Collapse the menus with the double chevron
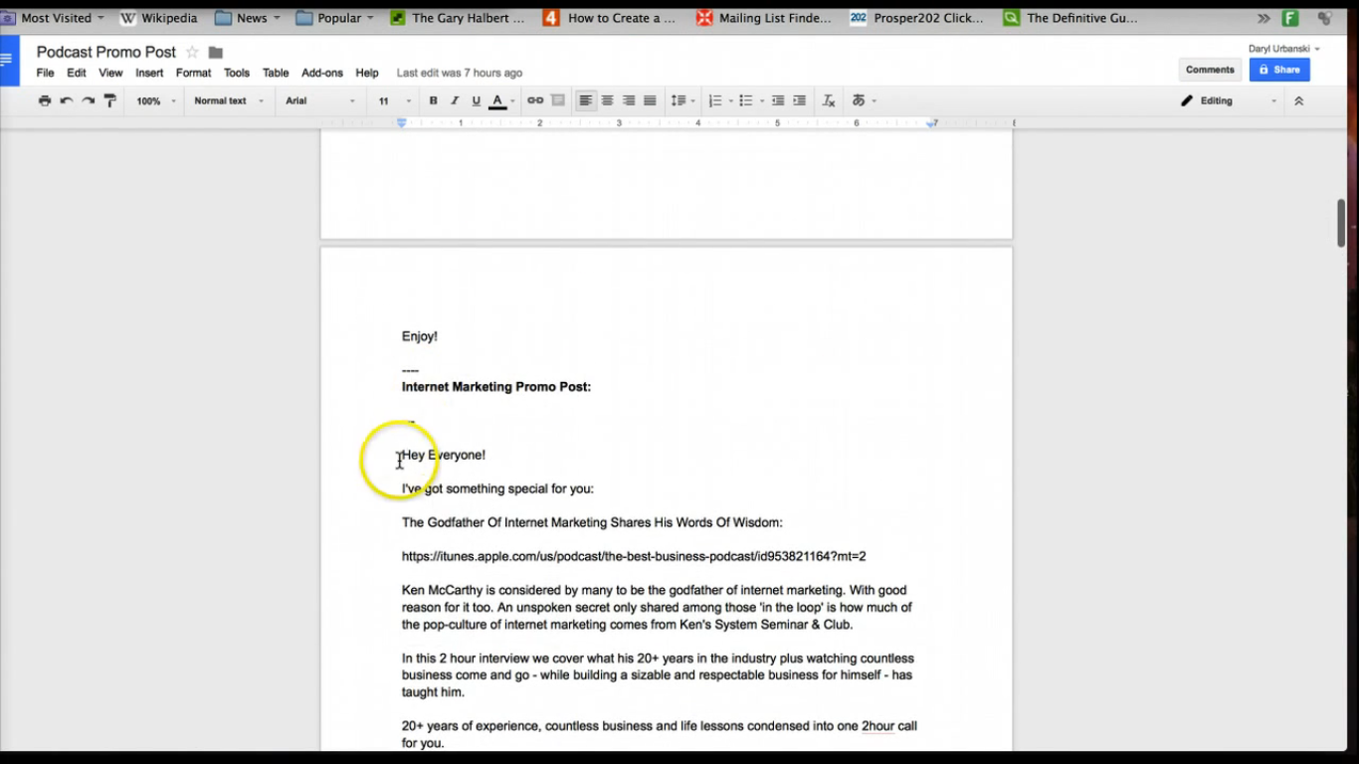 pyautogui.click(x=1298, y=100)
